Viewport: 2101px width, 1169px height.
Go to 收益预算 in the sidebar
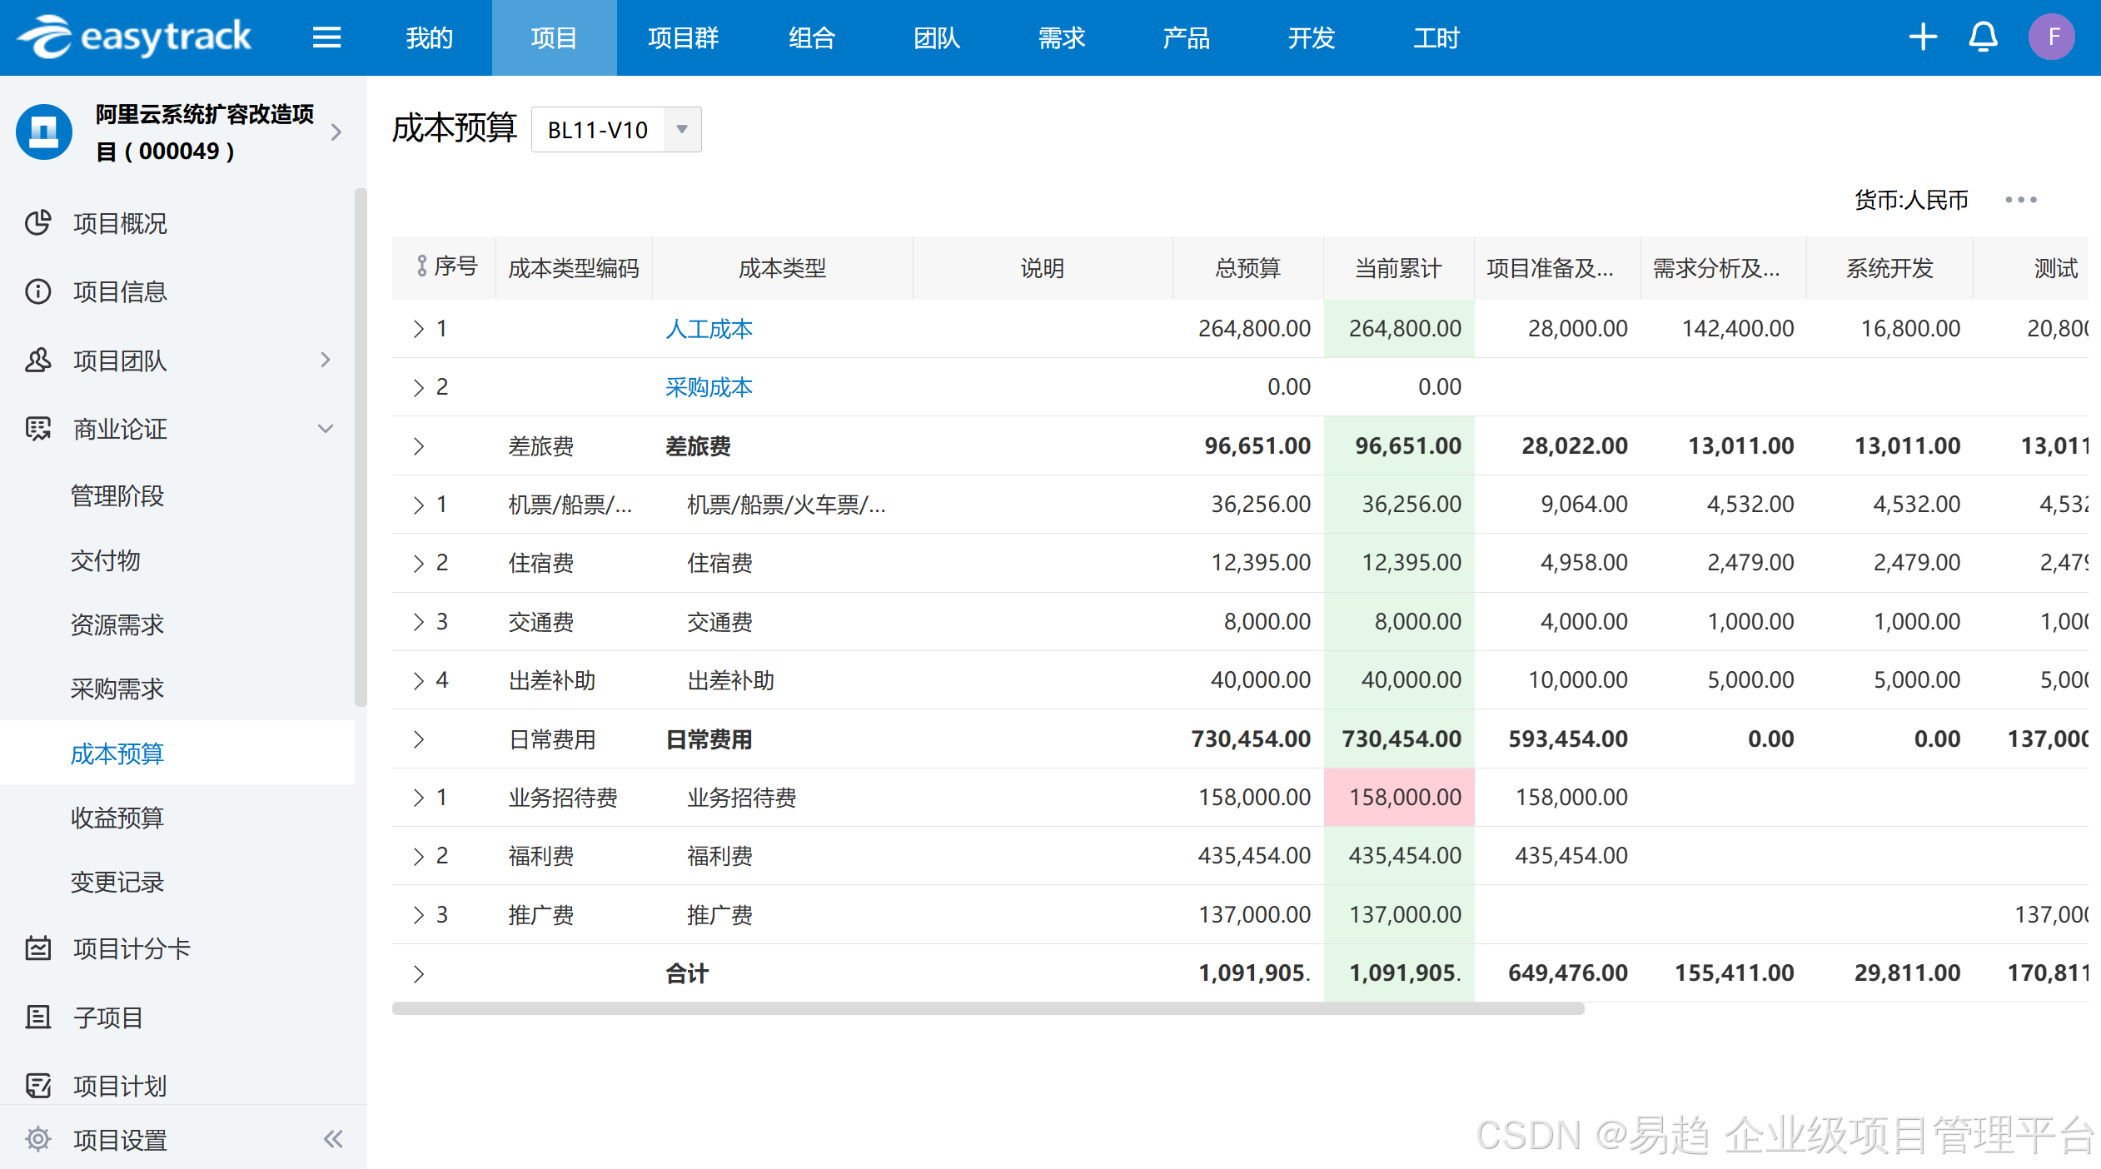coord(117,818)
